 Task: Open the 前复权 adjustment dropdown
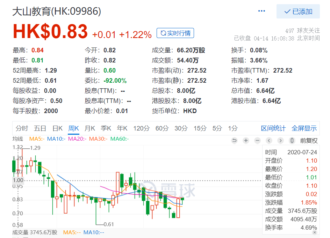click(309, 141)
